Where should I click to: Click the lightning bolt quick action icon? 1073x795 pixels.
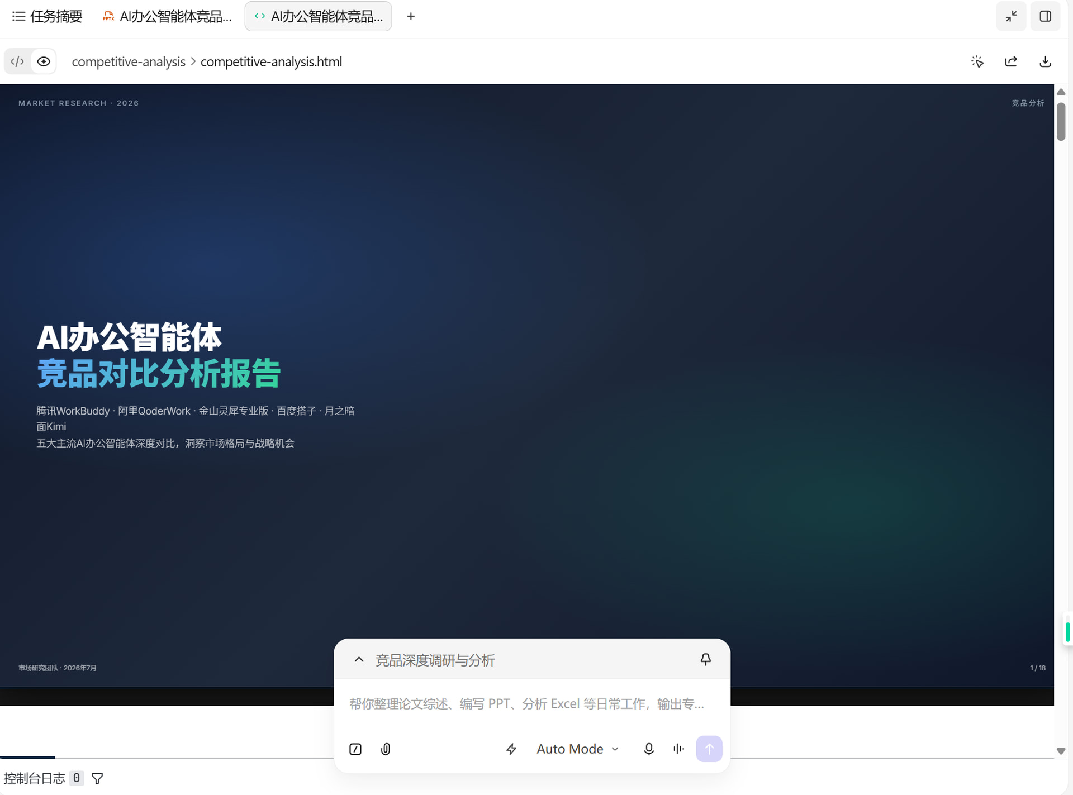511,749
